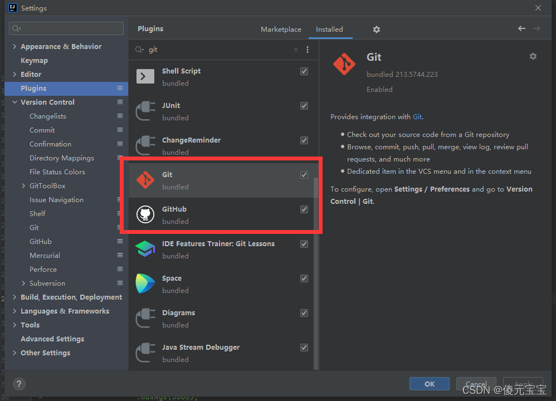Click the JUnit plugin plug icon
556x401 pixels.
coord(145,111)
